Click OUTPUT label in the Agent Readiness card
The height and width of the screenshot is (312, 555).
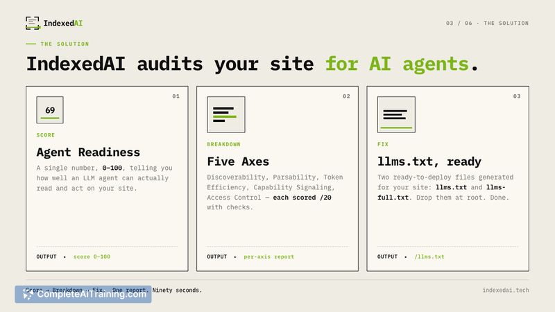[46, 257]
